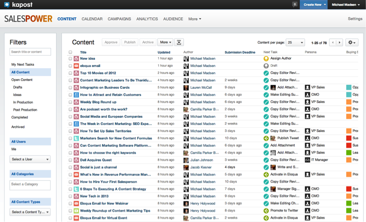Open the Content per page dropdown
Viewport: 366px width, 222px height.
coord(295,42)
